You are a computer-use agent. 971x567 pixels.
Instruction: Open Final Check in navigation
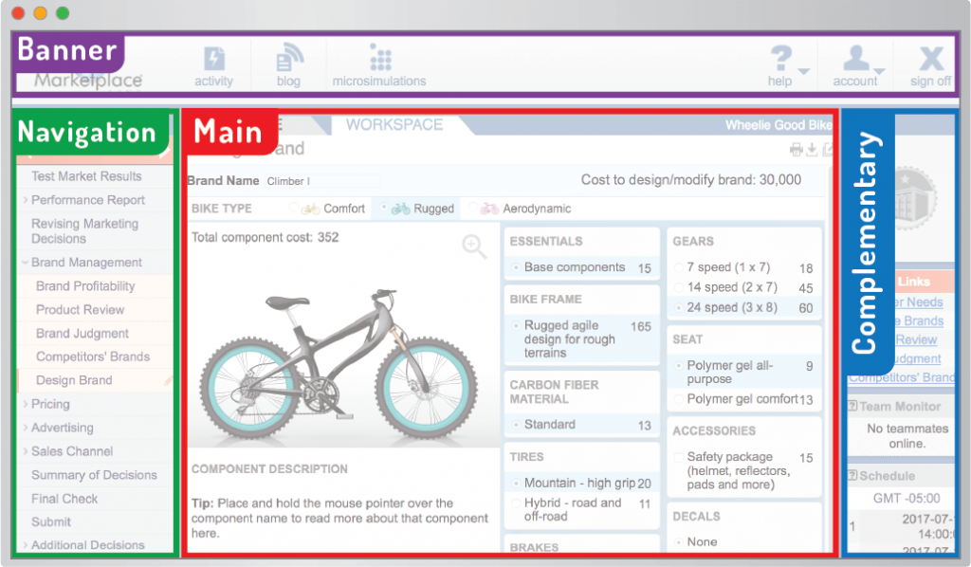[x=64, y=499]
